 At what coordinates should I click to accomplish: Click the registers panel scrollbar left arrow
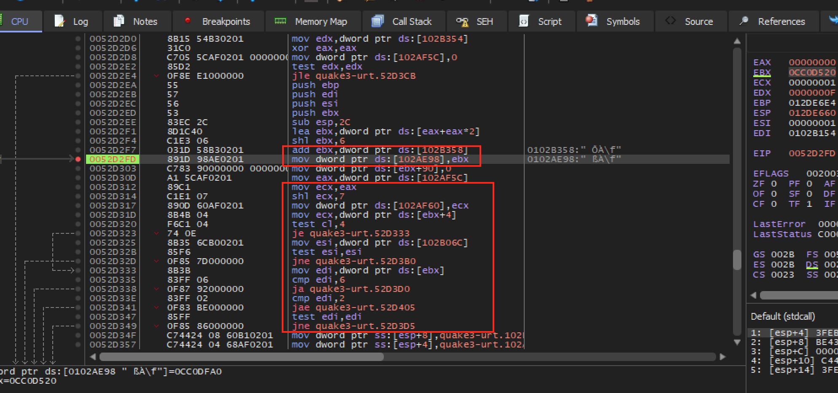pos(754,295)
